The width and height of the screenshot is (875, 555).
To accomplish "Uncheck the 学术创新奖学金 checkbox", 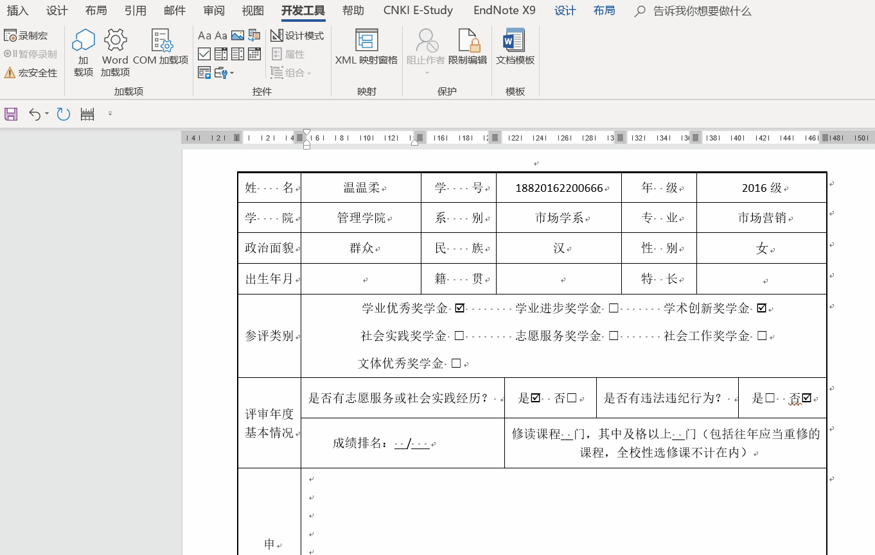I will pyautogui.click(x=762, y=309).
